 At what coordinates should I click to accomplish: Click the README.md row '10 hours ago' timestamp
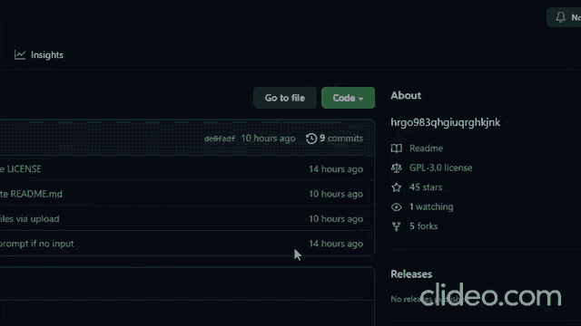click(x=336, y=194)
